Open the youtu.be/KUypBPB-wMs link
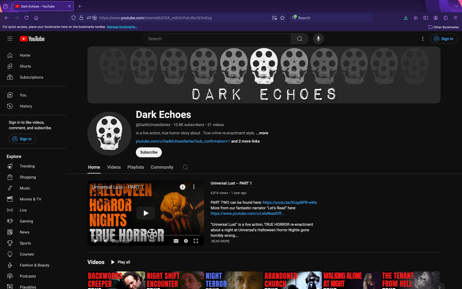Image resolution: width=462 pixels, height=289 pixels. [290, 202]
